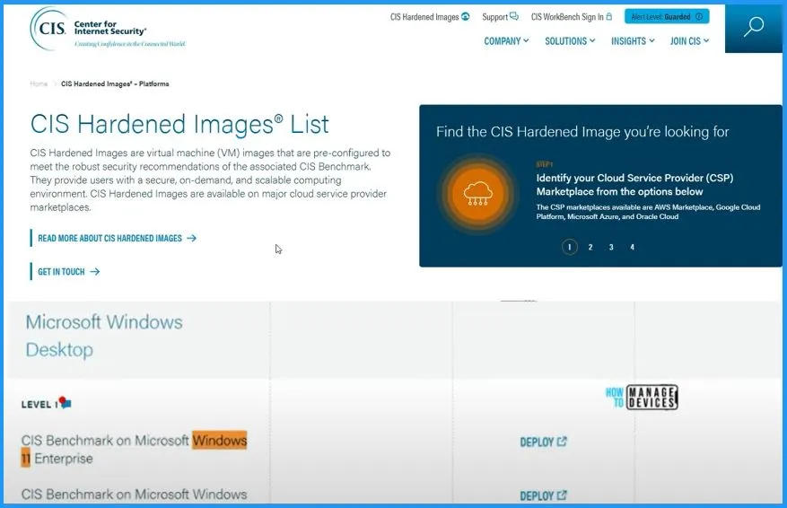Jump to step 4 in the carousel
Image resolution: width=787 pixels, height=508 pixels.
tap(633, 247)
